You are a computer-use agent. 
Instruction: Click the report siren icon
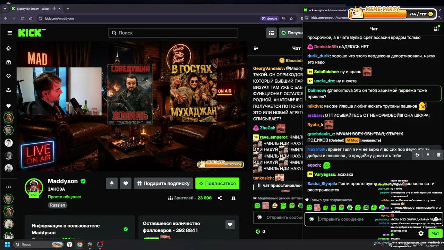pyautogui.click(x=233, y=198)
